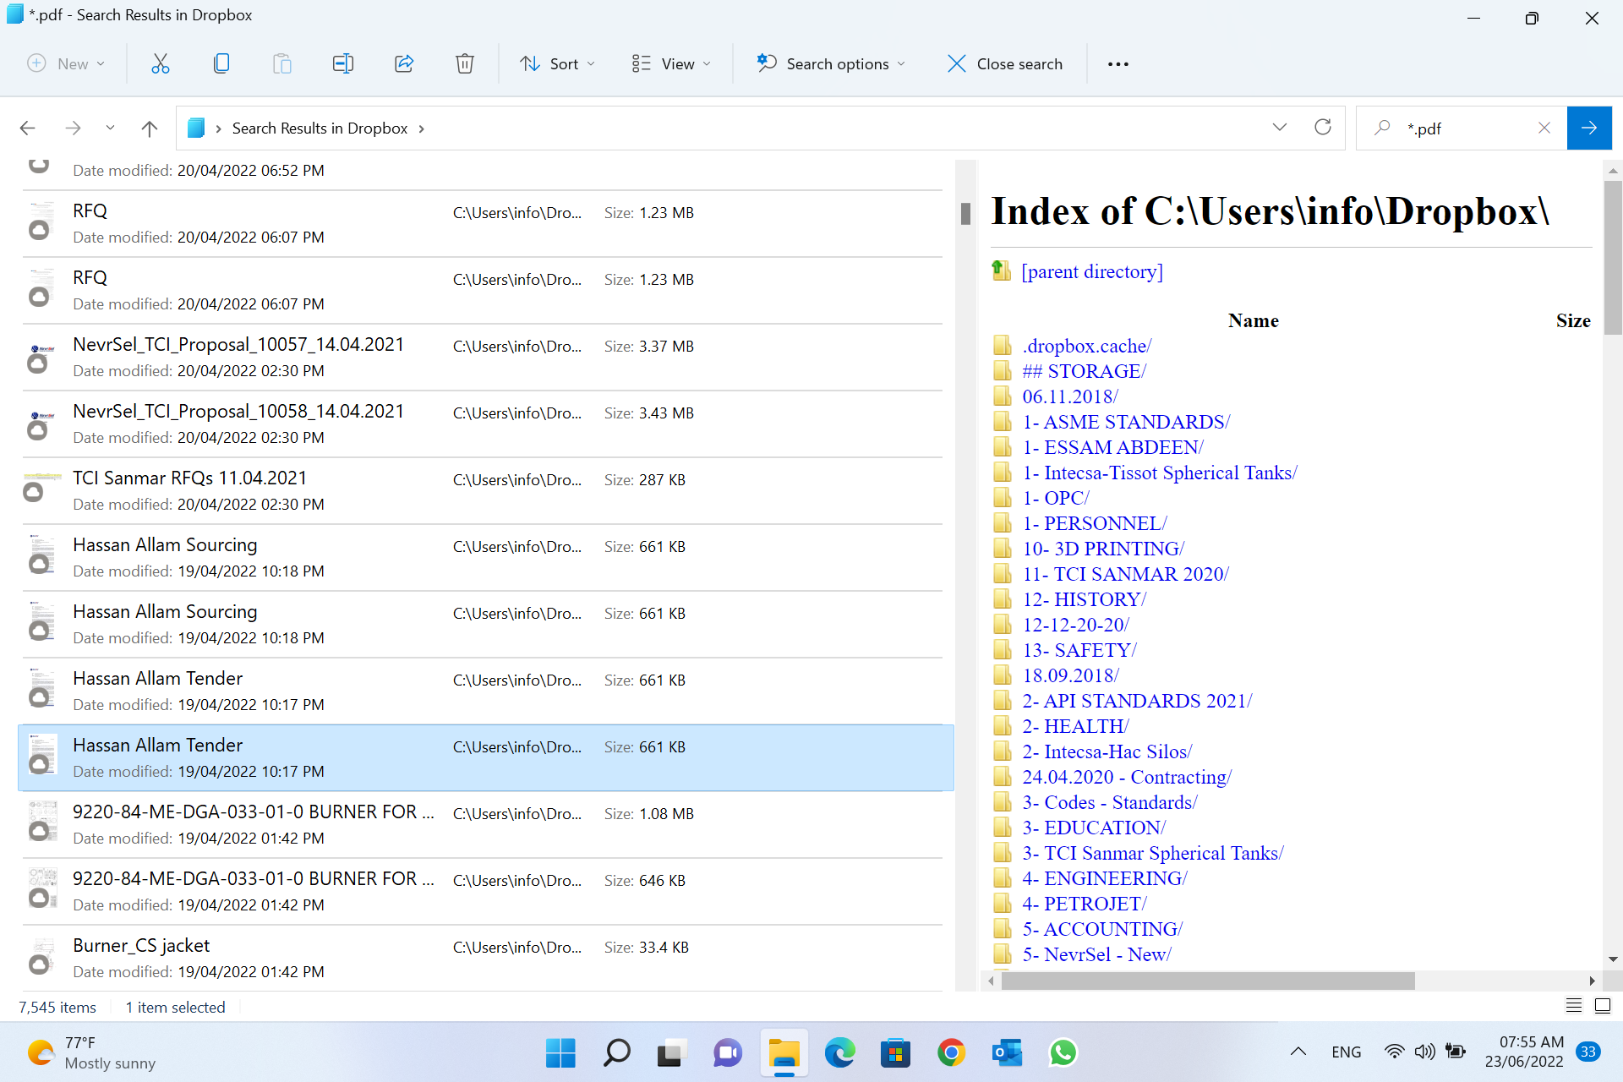
Task: Open the volume control in tray
Action: pyautogui.click(x=1424, y=1052)
